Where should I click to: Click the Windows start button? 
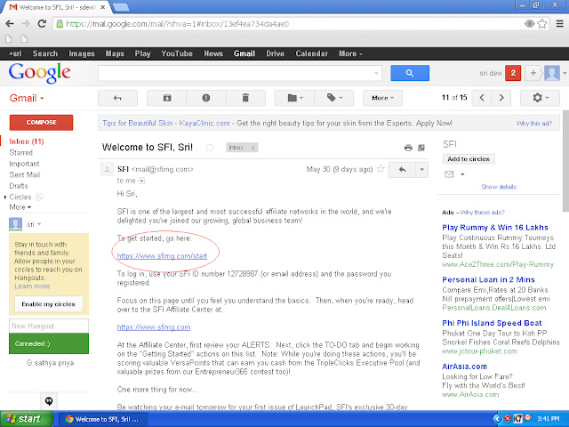27,419
